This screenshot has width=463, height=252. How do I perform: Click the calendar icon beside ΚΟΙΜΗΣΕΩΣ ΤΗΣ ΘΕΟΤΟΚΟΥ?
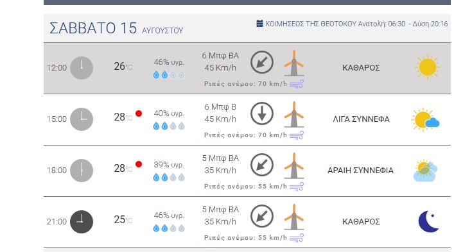point(259,24)
